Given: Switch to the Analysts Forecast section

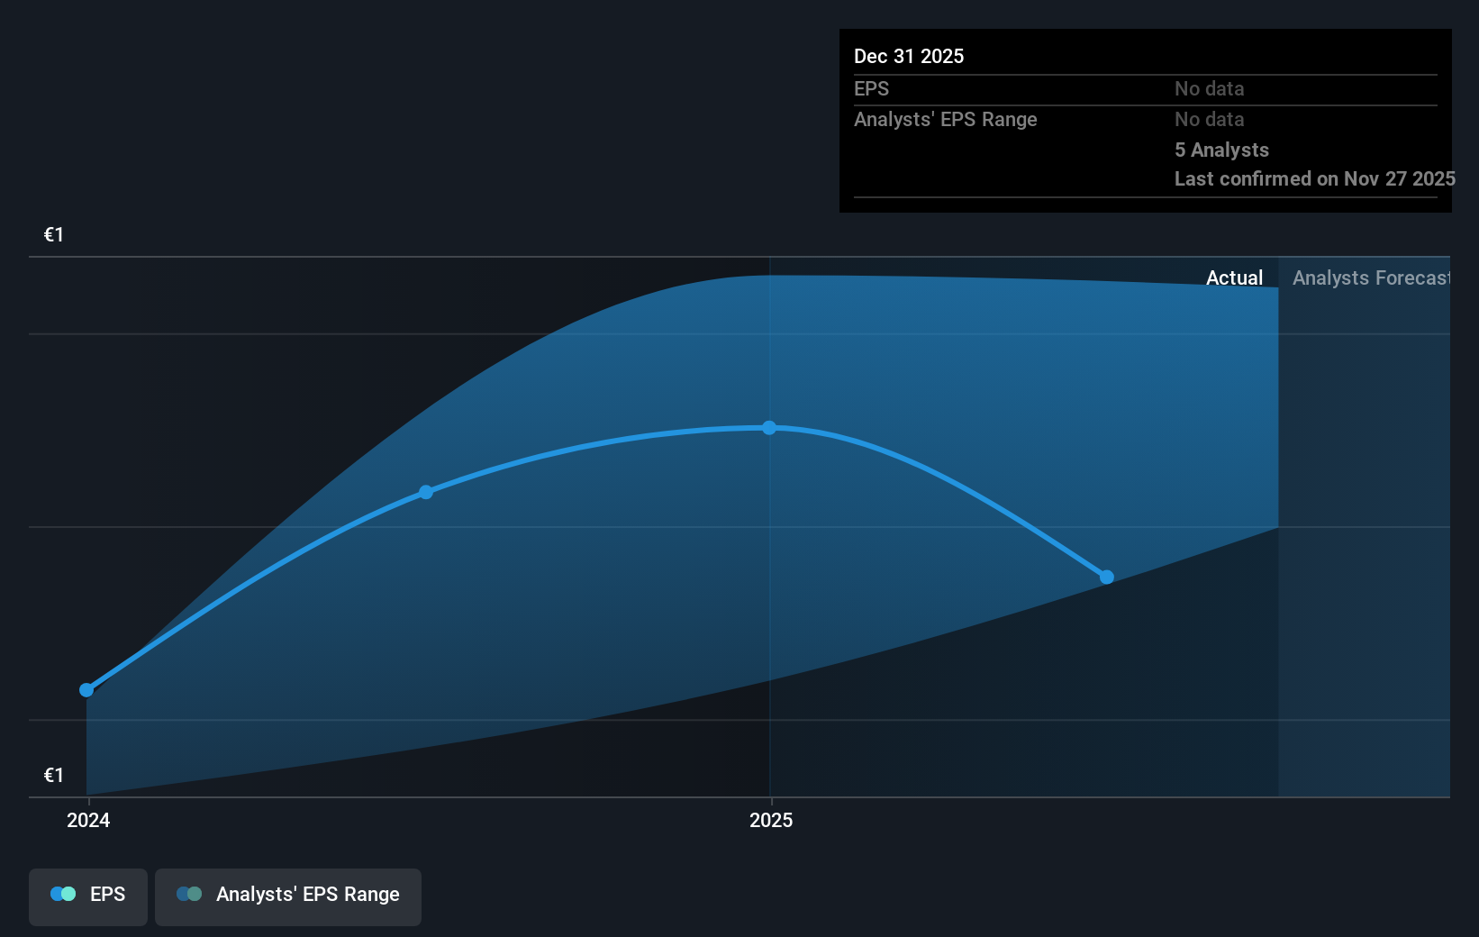Looking at the screenshot, I should 1373,277.
